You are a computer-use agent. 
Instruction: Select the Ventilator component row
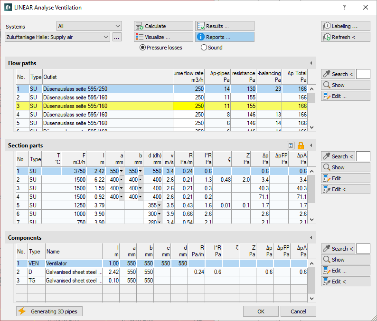(x=162, y=263)
